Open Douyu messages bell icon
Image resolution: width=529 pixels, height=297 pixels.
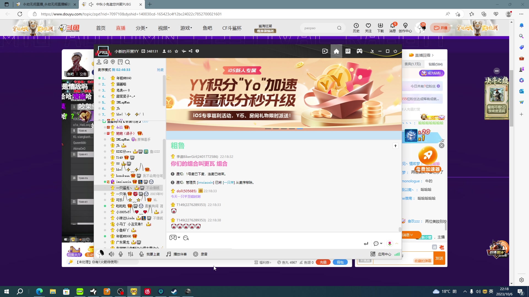coord(393,28)
